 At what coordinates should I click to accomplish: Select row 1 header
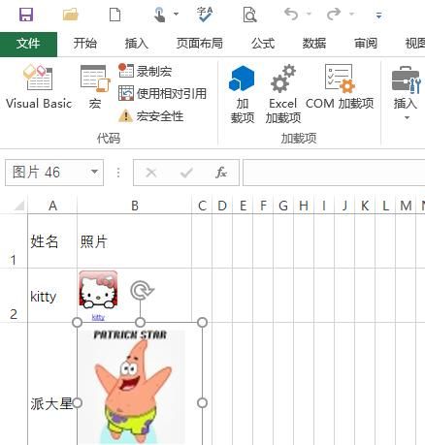[x=14, y=241]
